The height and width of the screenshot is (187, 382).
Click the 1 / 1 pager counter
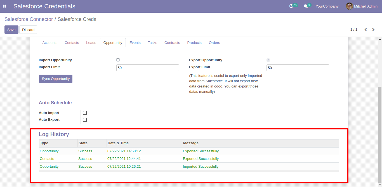354,30
